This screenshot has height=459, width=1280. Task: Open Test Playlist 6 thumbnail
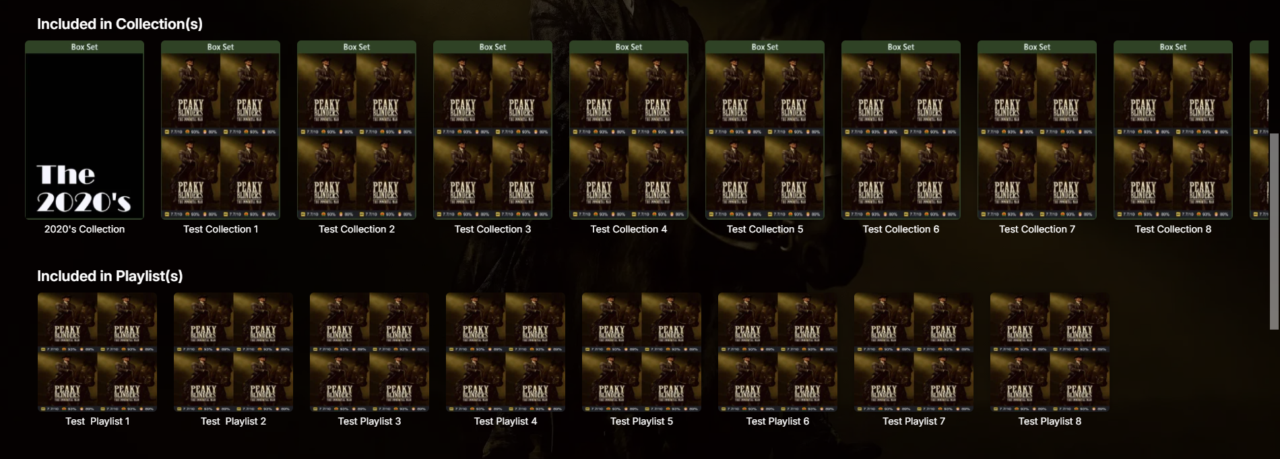(777, 352)
